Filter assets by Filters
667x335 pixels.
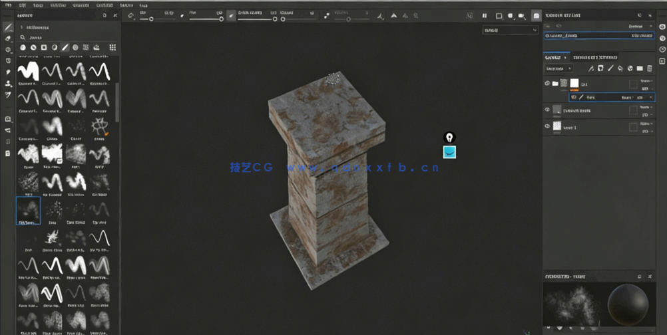point(55,48)
